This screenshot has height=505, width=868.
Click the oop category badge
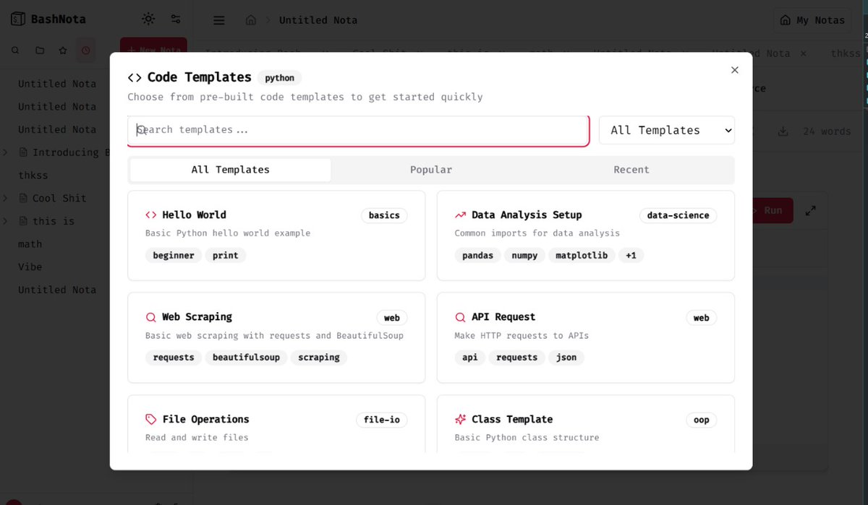click(702, 420)
